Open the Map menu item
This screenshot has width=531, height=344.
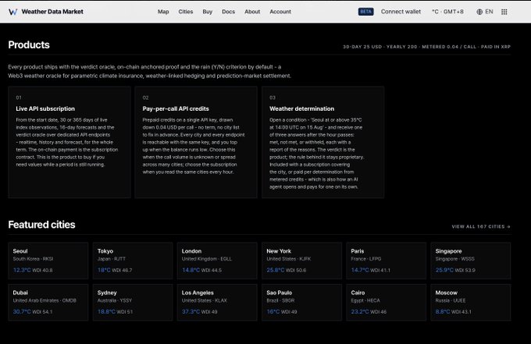coord(163,12)
